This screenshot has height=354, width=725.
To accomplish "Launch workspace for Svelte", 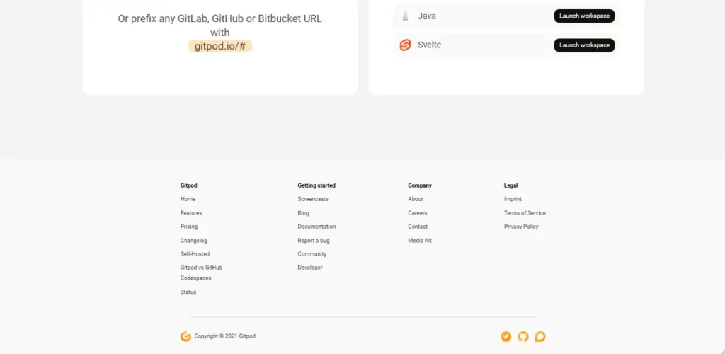I will [x=583, y=45].
